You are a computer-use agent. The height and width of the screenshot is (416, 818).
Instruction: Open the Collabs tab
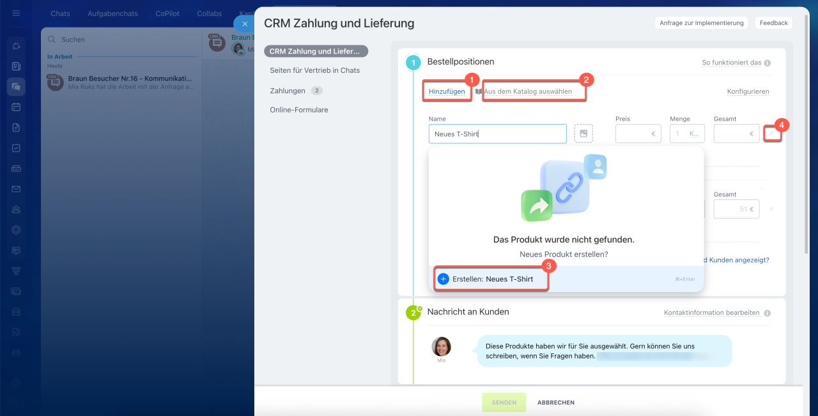210,13
